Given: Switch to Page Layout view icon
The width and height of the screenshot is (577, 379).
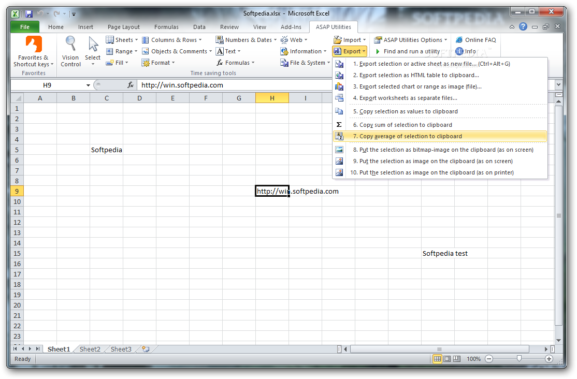Looking at the screenshot, I should 447,359.
